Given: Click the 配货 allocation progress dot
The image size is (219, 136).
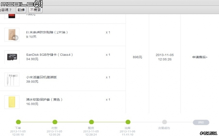Looking at the screenshot, I should 91,122.
